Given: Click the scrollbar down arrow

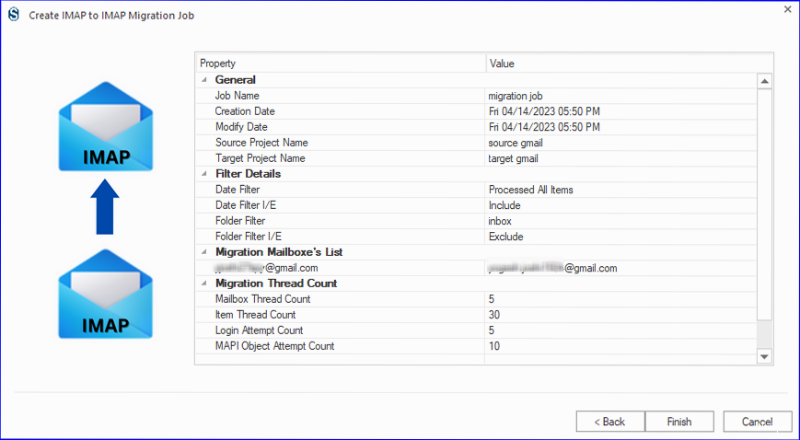Looking at the screenshot, I should click(x=764, y=355).
